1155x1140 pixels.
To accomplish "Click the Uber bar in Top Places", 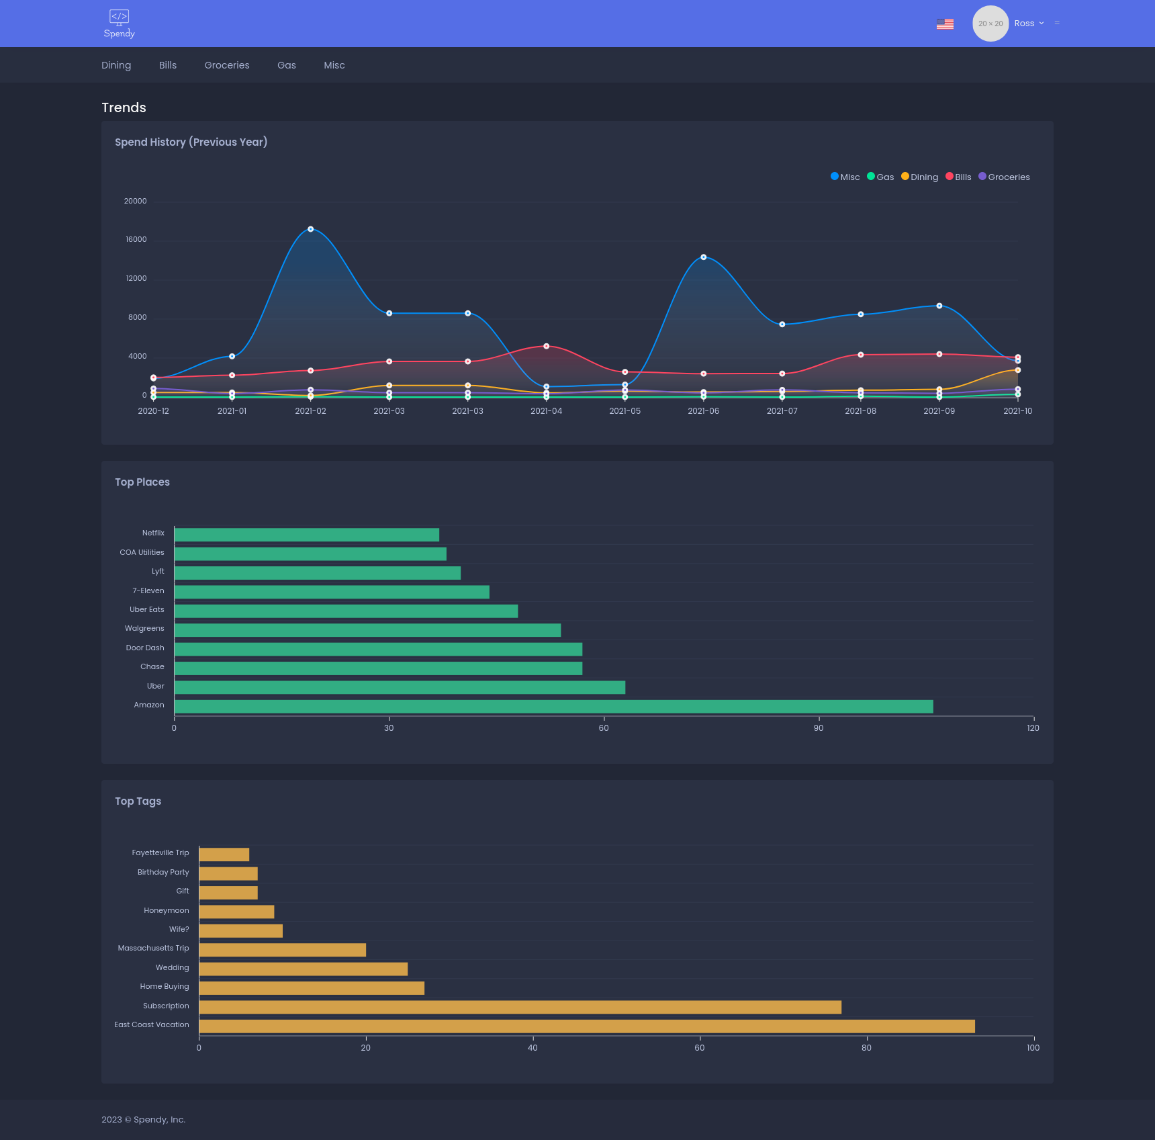I will [x=400, y=687].
